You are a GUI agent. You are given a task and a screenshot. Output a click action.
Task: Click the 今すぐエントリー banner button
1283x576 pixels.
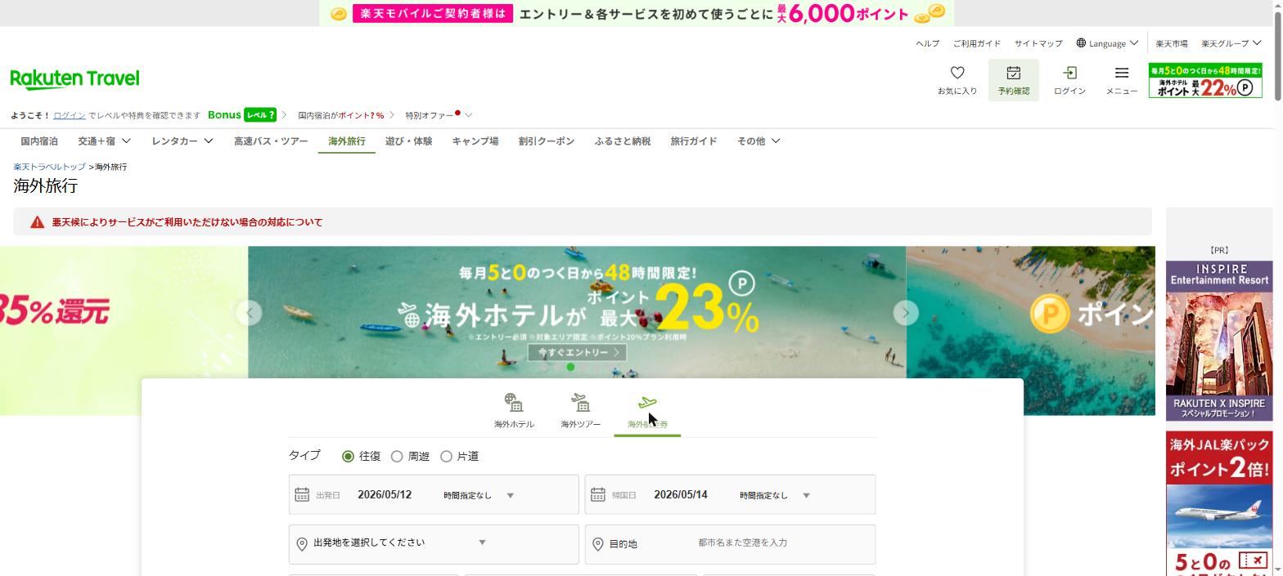point(577,353)
